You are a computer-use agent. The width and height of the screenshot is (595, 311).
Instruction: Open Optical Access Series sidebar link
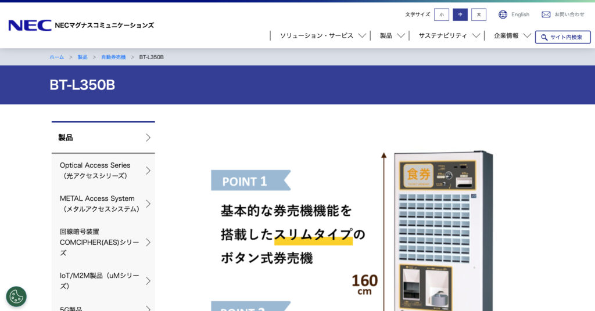coord(103,171)
